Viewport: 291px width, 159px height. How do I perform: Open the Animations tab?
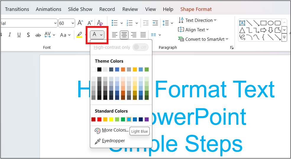click(48, 9)
